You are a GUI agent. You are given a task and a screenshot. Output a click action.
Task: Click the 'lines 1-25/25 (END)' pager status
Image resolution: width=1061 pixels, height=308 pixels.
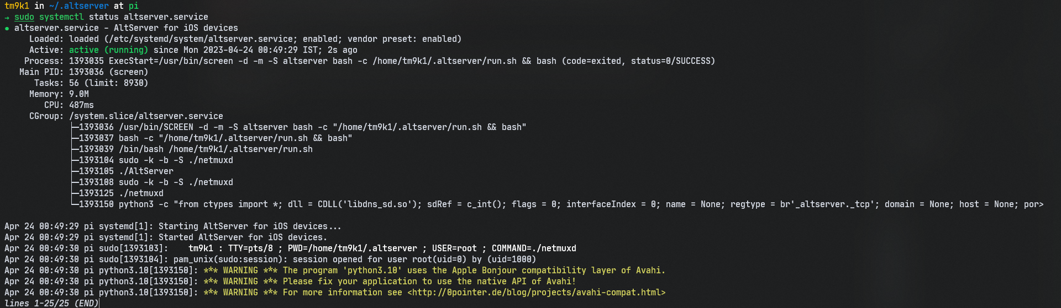[x=51, y=303]
